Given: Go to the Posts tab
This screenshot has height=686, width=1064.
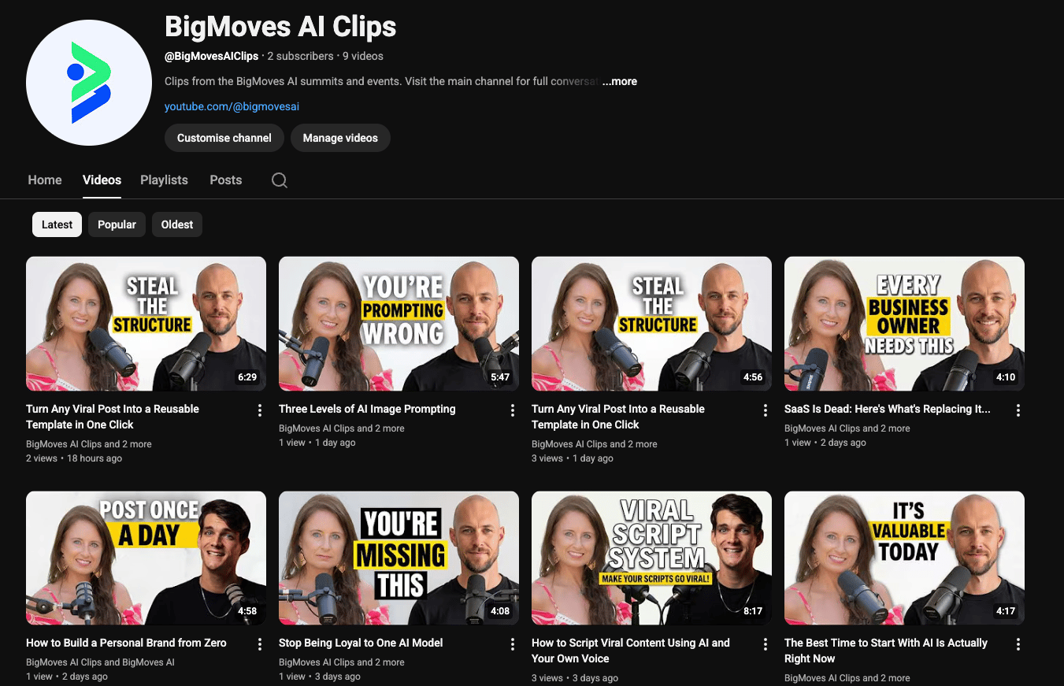Looking at the screenshot, I should [225, 180].
